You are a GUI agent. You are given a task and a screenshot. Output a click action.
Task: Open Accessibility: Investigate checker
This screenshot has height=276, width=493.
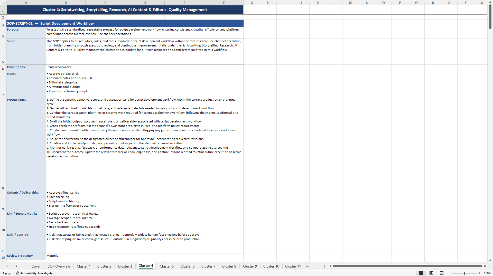tap(34, 273)
